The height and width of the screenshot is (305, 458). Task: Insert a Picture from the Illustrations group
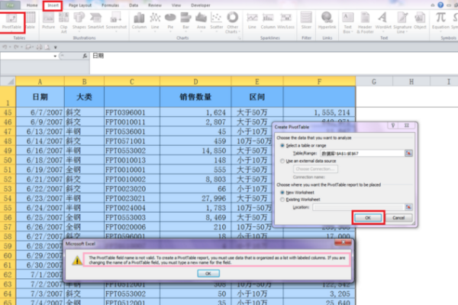48,21
